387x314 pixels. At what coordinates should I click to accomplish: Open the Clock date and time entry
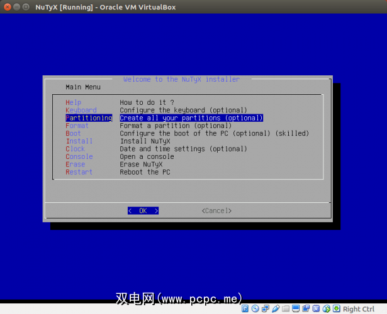point(75,149)
